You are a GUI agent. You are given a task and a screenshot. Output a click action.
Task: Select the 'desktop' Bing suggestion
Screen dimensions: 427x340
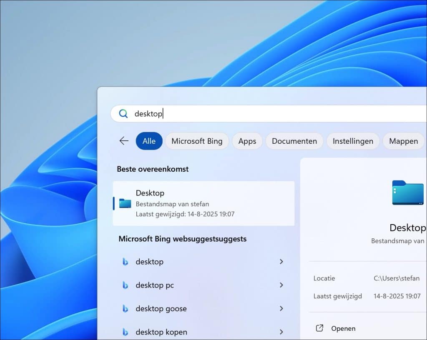click(x=203, y=262)
